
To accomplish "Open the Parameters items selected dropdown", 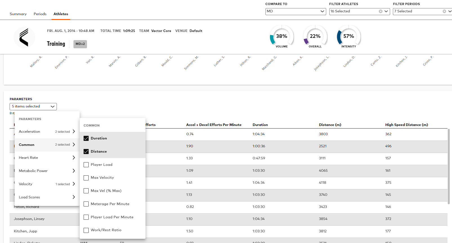I will coord(33,107).
